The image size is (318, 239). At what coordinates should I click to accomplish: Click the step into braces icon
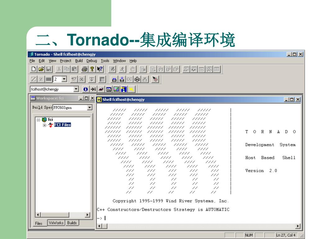[161, 69]
